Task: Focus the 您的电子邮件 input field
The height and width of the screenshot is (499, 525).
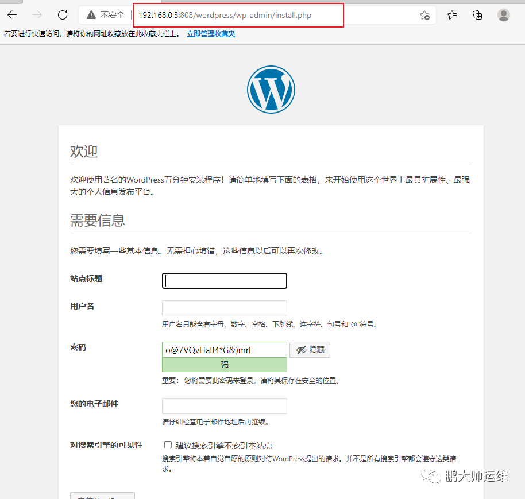Action: pos(225,406)
